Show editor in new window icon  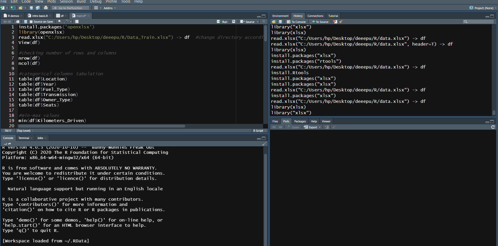pyautogui.click(x=17, y=22)
